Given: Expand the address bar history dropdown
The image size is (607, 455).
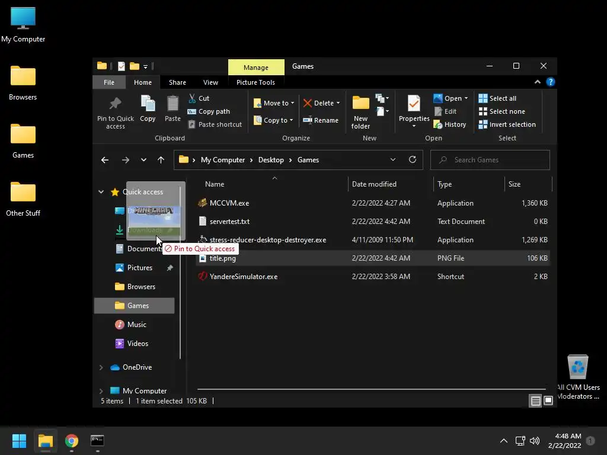Looking at the screenshot, I should (x=393, y=159).
